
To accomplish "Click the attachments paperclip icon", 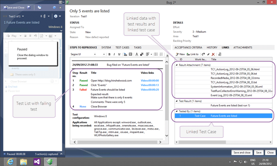I will pyautogui.click(x=45, y=16).
